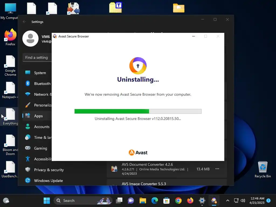Open the sticky note T icon on desktop
Screen dimensions: 276x207
pos(115,7)
